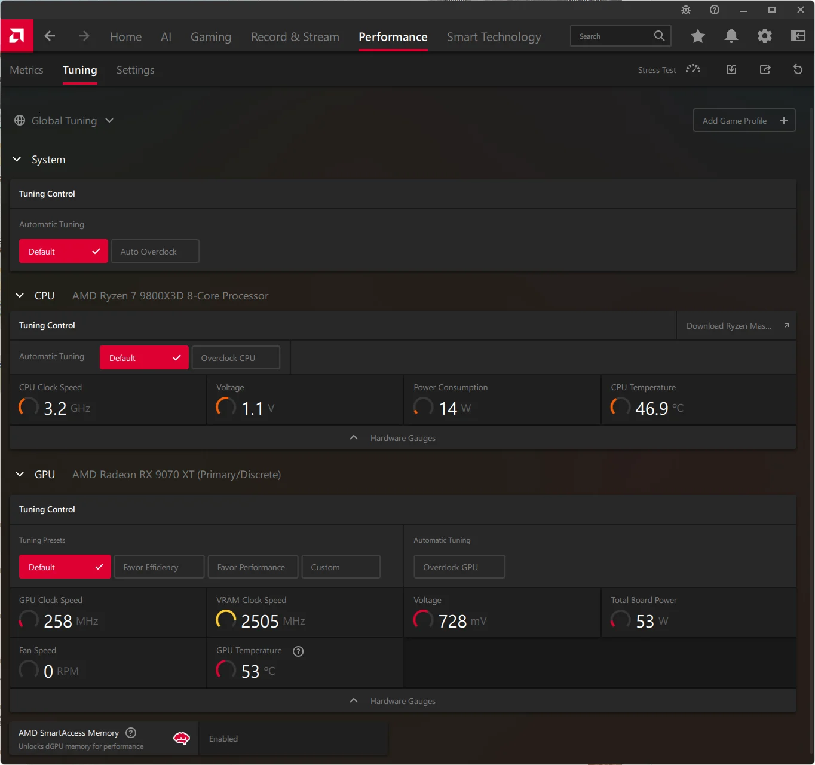The height and width of the screenshot is (765, 815).
Task: Open settings gear icon
Action: pos(764,36)
